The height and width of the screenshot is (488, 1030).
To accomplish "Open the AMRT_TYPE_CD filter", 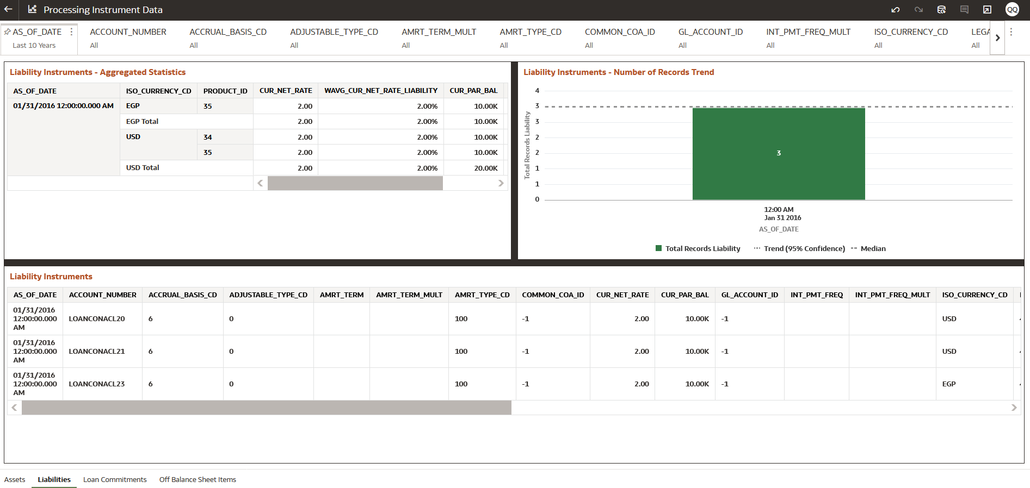I will point(531,39).
